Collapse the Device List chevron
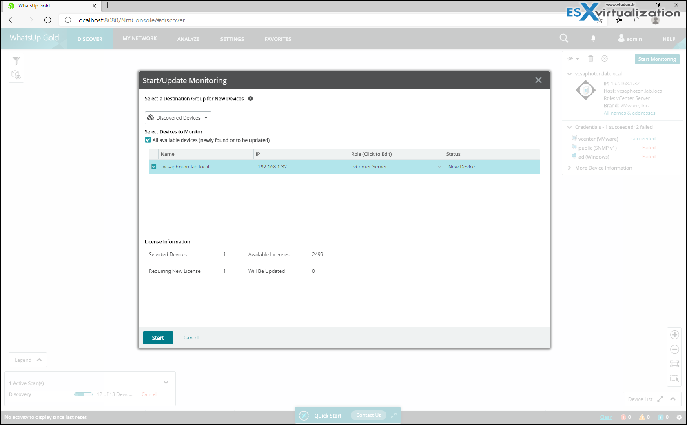Image resolution: width=687 pixels, height=425 pixels. tap(673, 399)
